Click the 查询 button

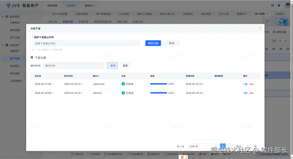[x=112, y=65]
